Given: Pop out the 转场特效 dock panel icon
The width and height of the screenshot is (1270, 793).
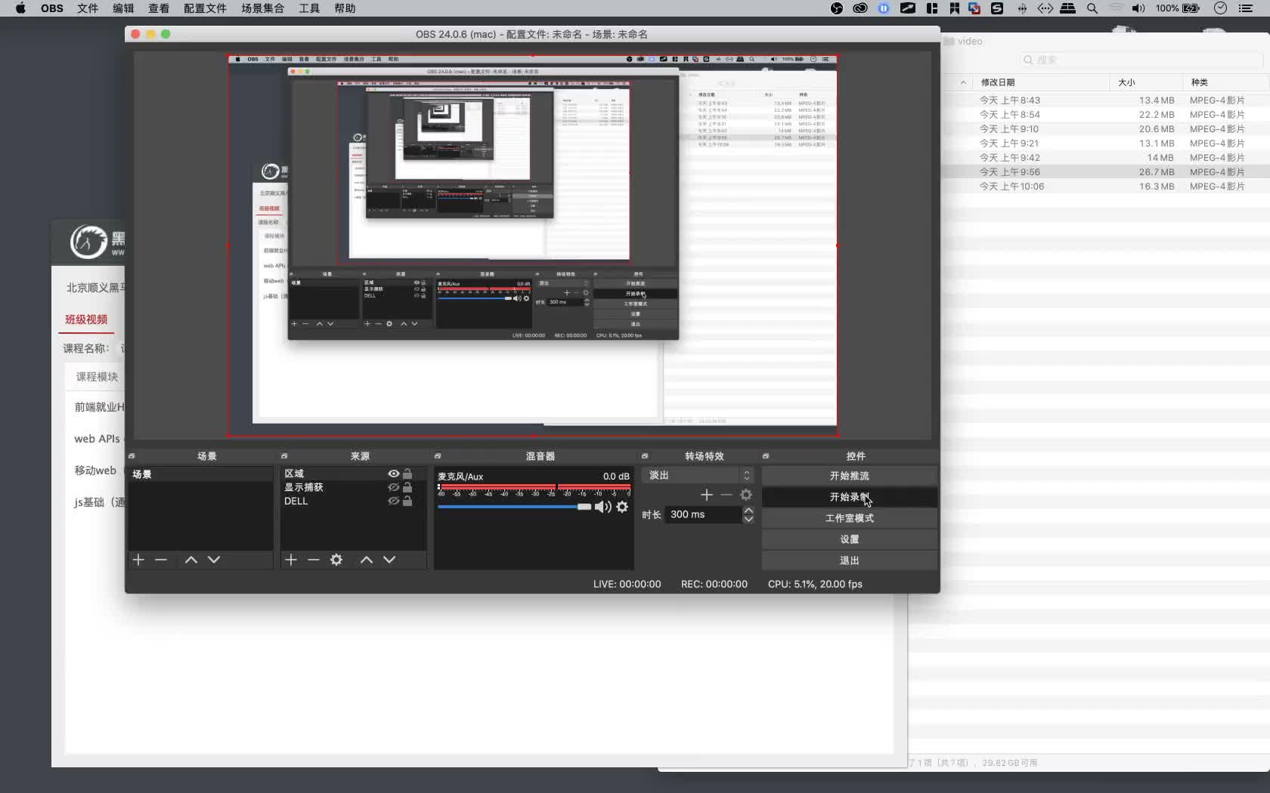Looking at the screenshot, I should (645, 456).
